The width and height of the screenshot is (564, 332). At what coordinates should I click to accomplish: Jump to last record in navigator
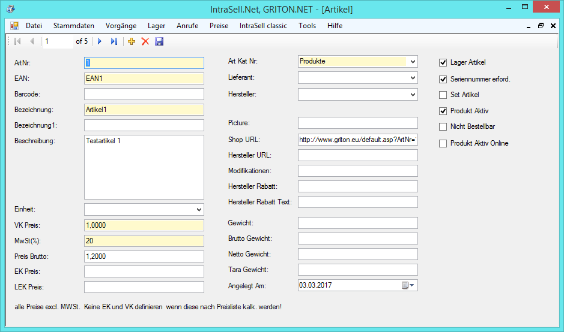pos(114,41)
